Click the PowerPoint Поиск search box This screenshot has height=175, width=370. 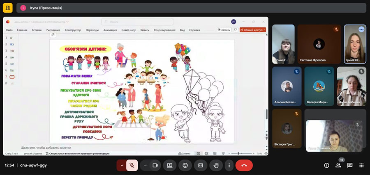click(137, 22)
